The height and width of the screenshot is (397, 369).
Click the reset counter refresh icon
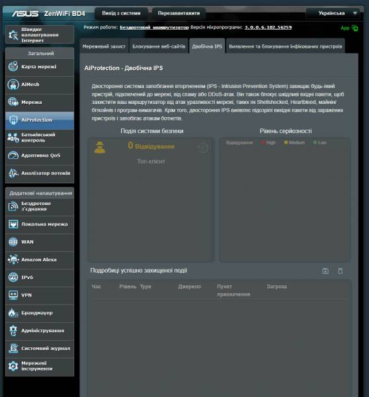(203, 148)
